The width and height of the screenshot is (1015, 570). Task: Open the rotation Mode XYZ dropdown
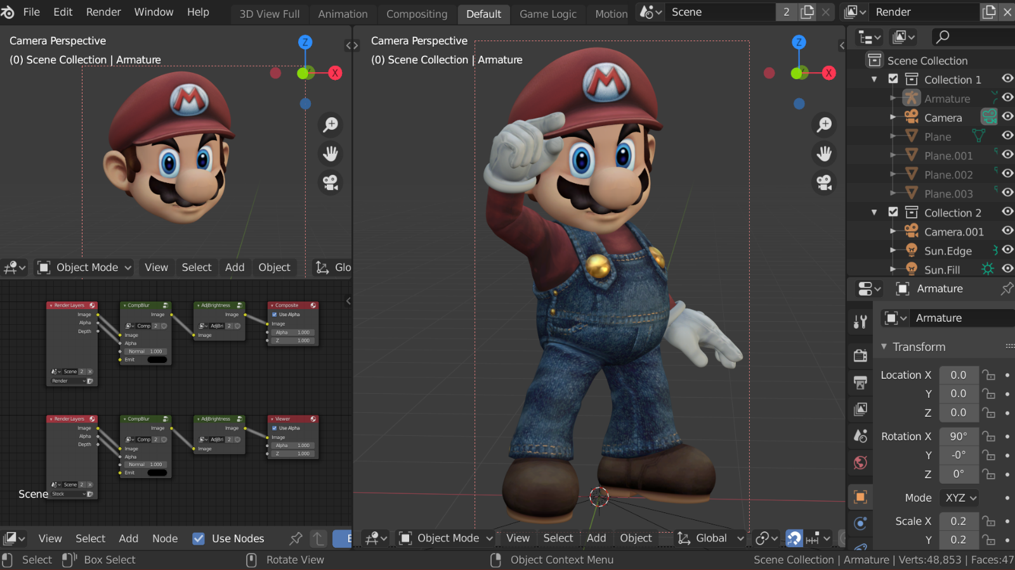(x=961, y=498)
